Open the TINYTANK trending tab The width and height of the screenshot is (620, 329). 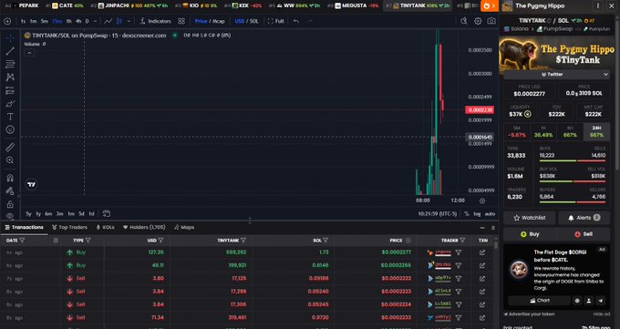pos(417,5)
